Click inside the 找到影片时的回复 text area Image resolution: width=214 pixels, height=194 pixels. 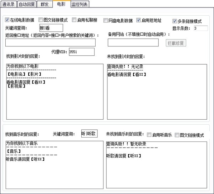tap(55, 91)
